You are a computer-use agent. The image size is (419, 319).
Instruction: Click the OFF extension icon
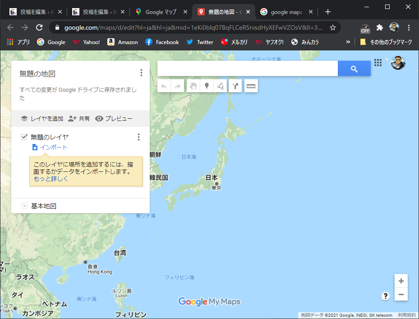point(365,28)
